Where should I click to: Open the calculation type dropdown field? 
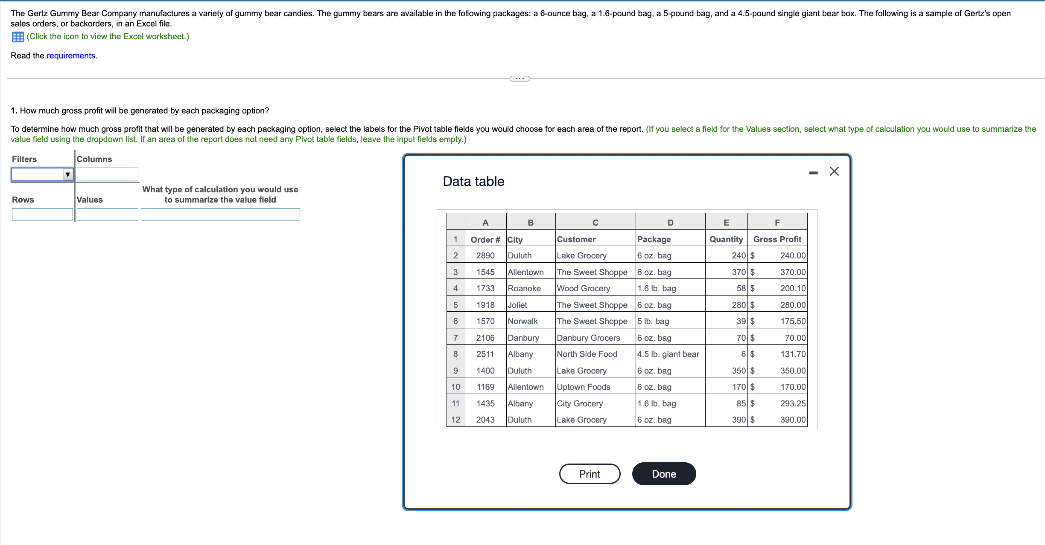pos(220,214)
